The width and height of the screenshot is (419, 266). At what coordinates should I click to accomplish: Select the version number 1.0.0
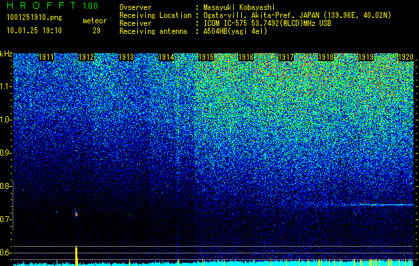[x=91, y=6]
